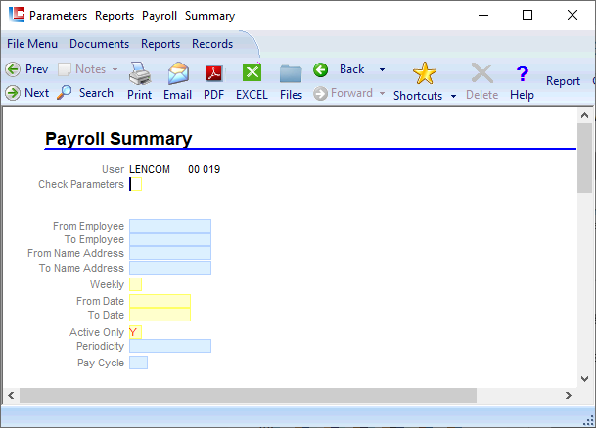Click the Next green arrow icon
Image resolution: width=596 pixels, height=428 pixels.
tap(13, 93)
